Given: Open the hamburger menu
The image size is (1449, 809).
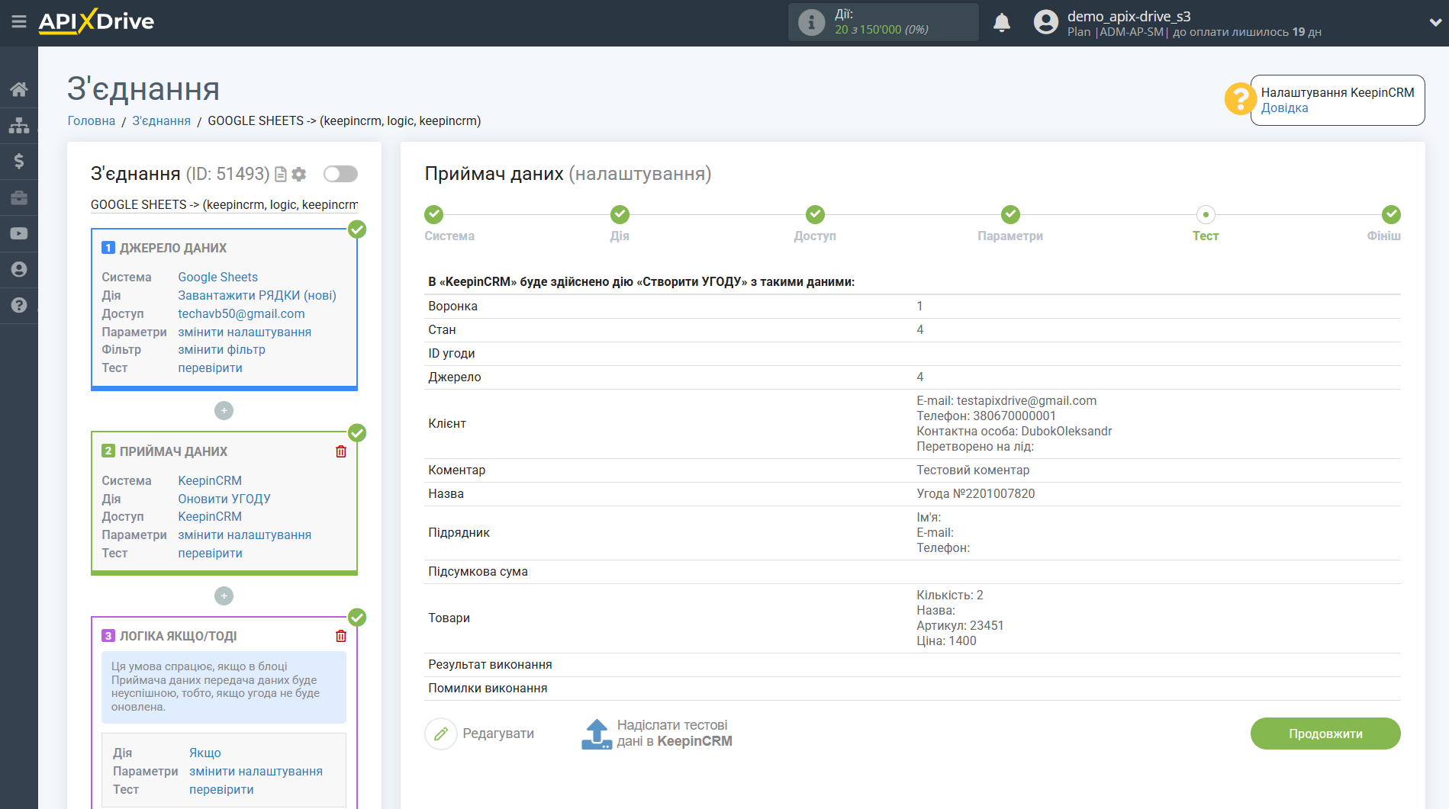Looking at the screenshot, I should 19,21.
